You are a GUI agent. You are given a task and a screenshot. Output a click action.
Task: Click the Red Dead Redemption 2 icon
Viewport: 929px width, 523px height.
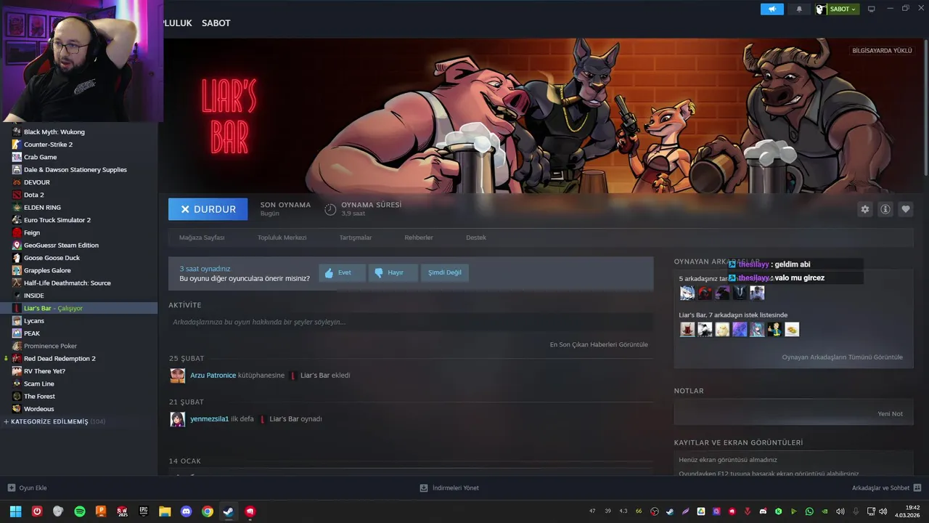(17, 358)
